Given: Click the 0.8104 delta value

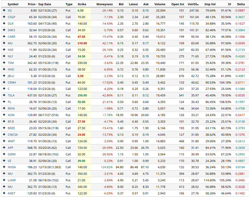Looking at the screenshot, I should point(240,167).
